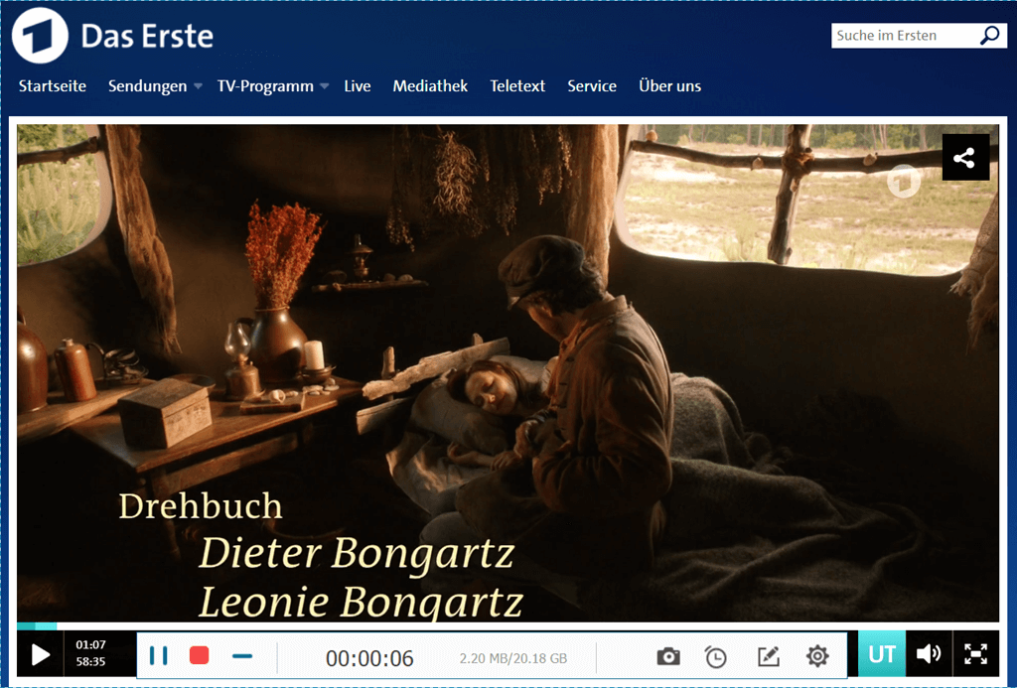Expand the TV-Programm dropdown arrow

coord(325,86)
